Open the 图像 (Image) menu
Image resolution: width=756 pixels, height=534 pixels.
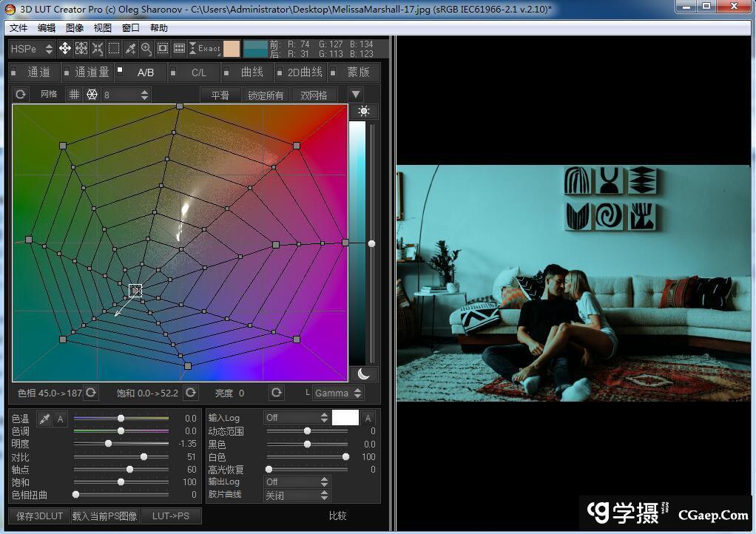75,28
